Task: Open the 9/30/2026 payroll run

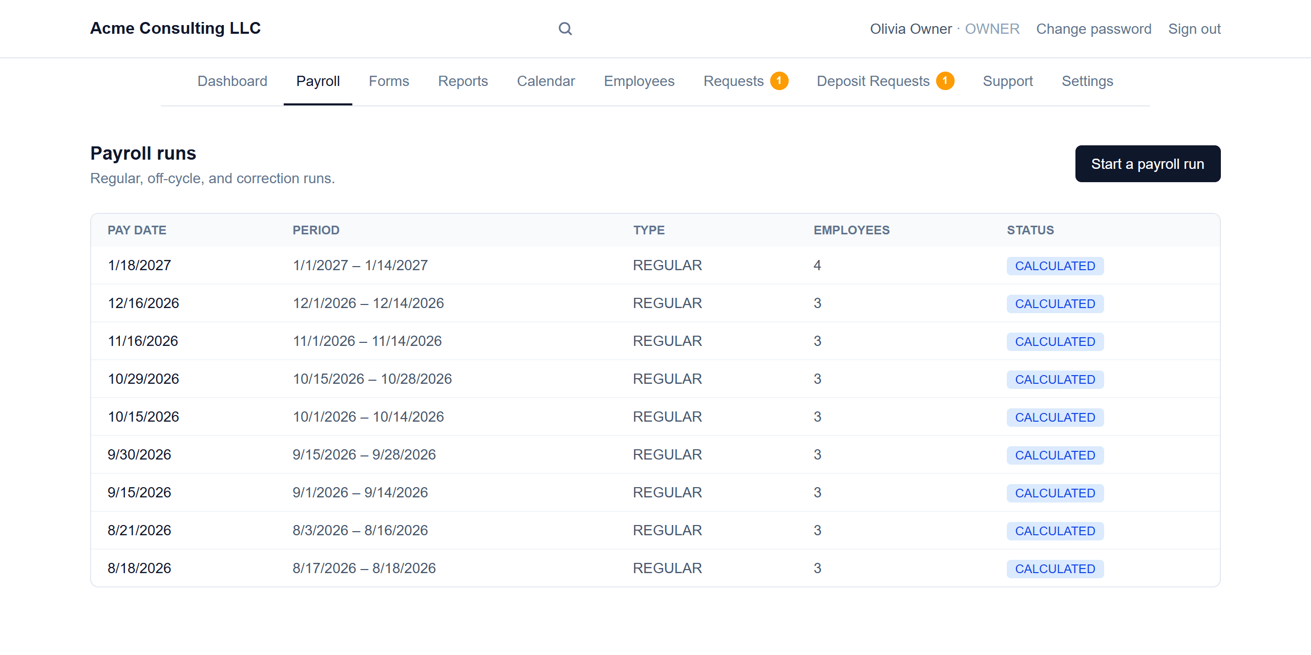Action: point(139,454)
